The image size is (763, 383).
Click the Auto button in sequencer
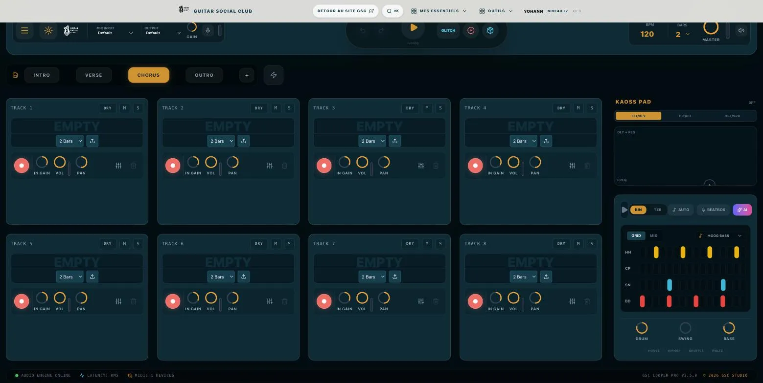(x=681, y=210)
